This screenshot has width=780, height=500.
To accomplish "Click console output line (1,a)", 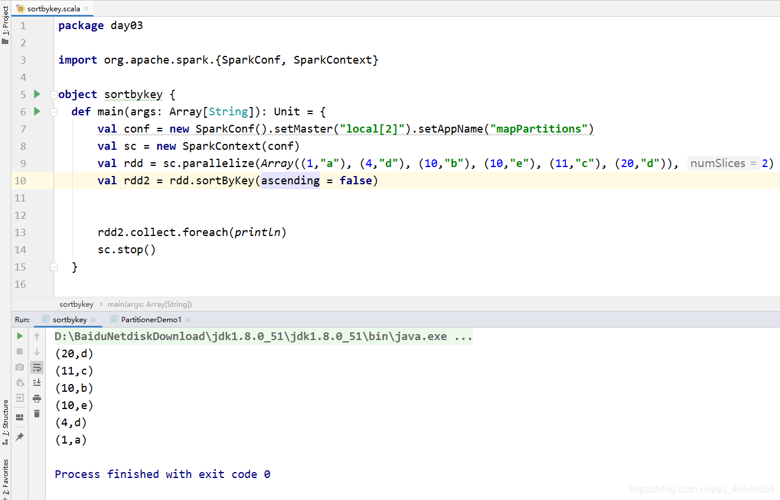I will point(71,440).
